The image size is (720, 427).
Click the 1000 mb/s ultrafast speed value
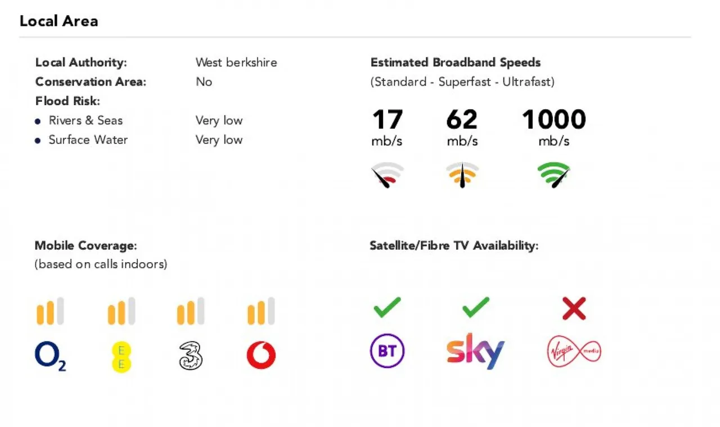coord(554,127)
